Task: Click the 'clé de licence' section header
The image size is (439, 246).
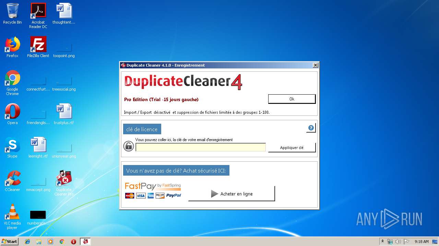Action: [142, 129]
